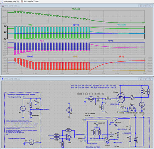
Task: Click capacitor C3 near V4
Action: (x=98, y=99)
